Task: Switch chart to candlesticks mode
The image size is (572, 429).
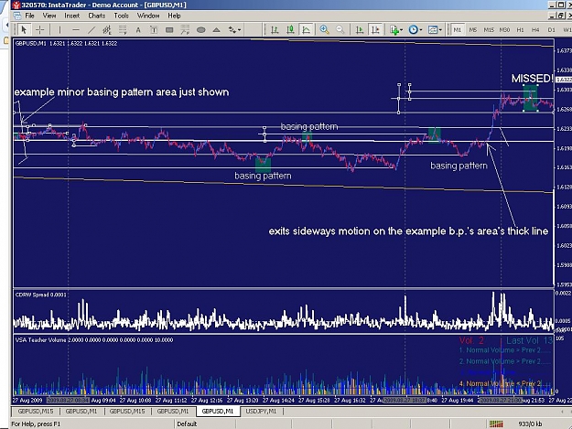Action: click(290, 30)
